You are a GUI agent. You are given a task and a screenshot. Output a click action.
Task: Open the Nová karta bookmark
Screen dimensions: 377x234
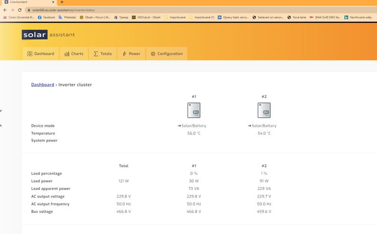point(297,17)
